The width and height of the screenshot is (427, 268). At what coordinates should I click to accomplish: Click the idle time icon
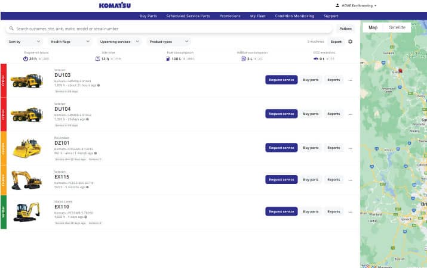point(98,58)
